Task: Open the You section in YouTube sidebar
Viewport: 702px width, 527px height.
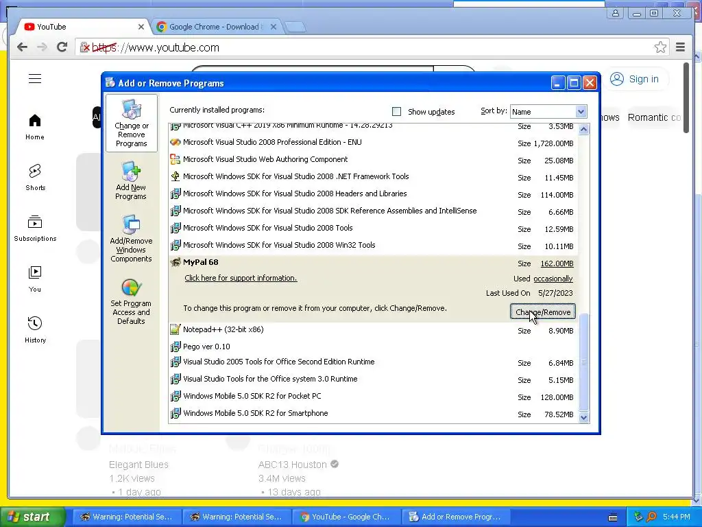Action: [x=35, y=279]
